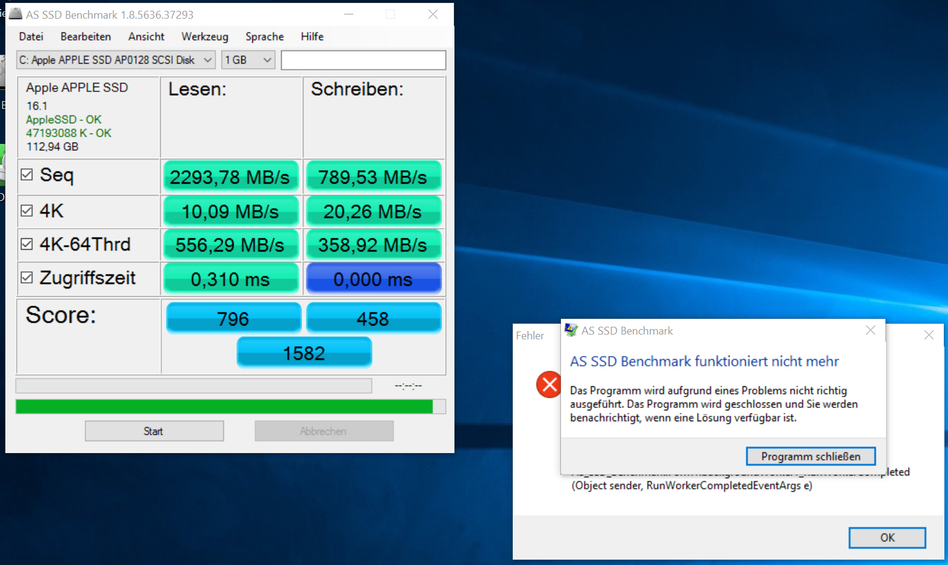The height and width of the screenshot is (565, 948).
Task: Close the AS SSD Benchmark main window
Action: pyautogui.click(x=433, y=14)
